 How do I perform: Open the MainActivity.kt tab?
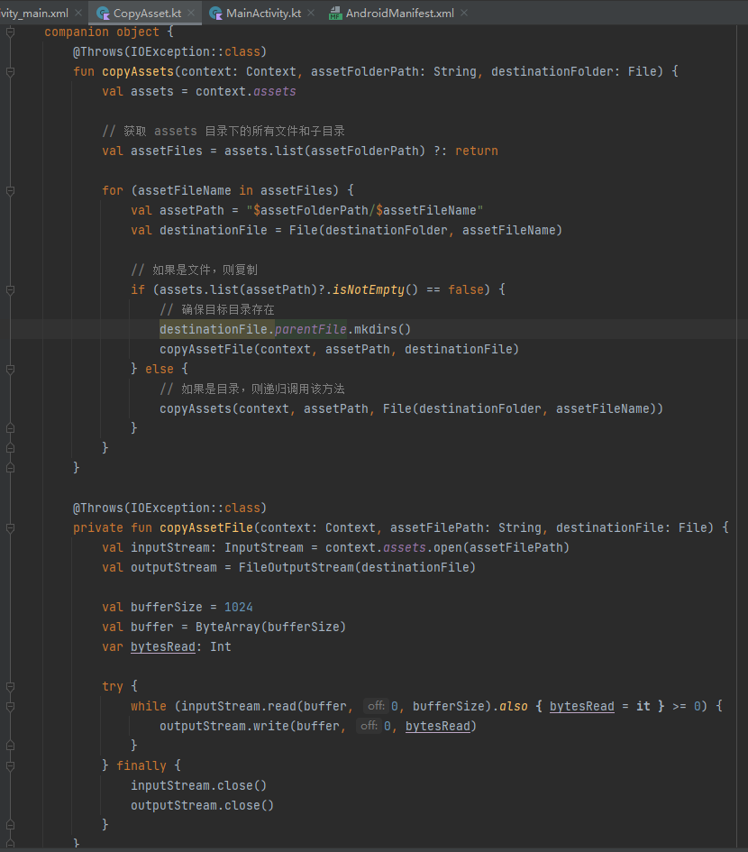[x=263, y=13]
